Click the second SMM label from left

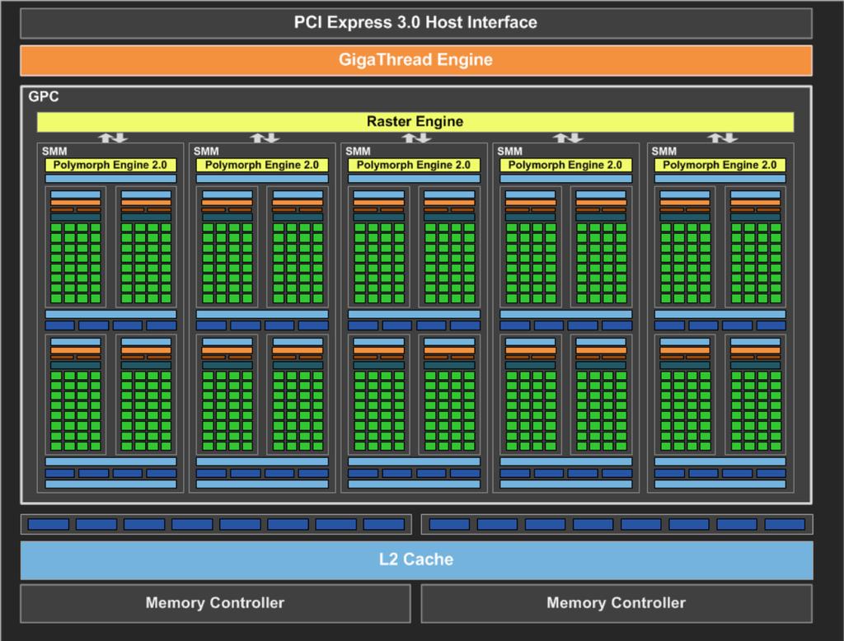[x=206, y=152]
